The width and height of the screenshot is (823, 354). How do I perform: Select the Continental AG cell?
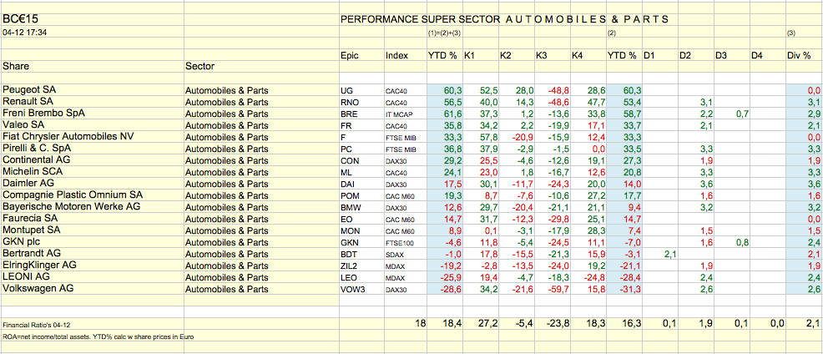click(92, 159)
